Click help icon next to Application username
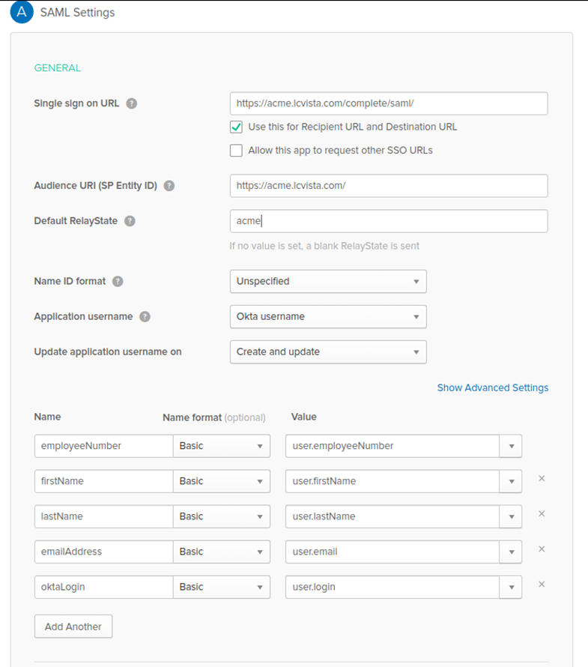 tap(145, 316)
